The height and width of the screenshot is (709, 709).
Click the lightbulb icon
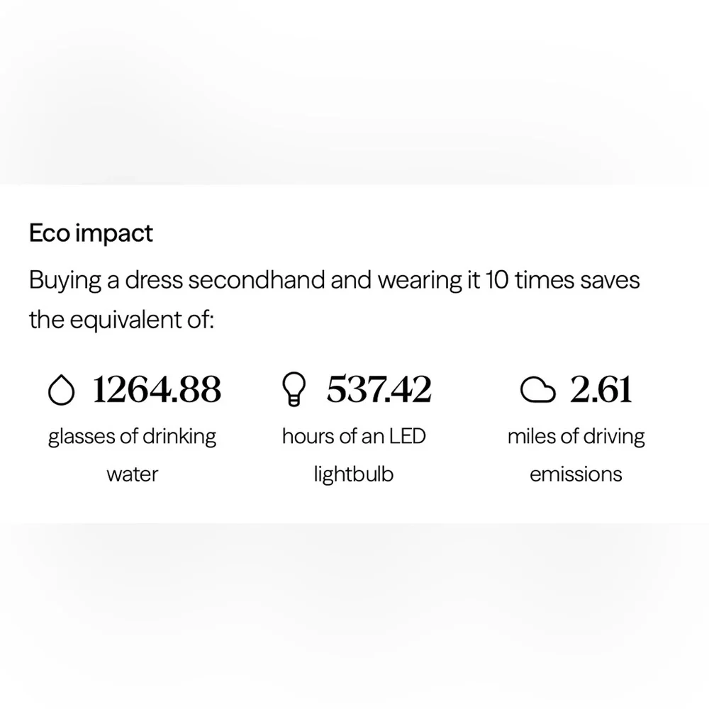[x=294, y=389]
